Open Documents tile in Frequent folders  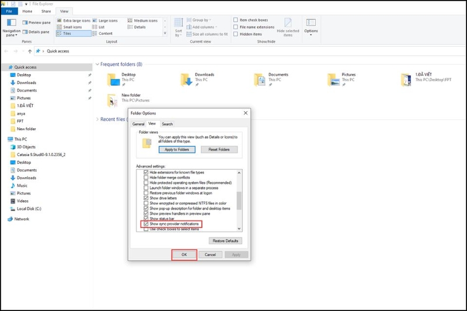(271, 80)
